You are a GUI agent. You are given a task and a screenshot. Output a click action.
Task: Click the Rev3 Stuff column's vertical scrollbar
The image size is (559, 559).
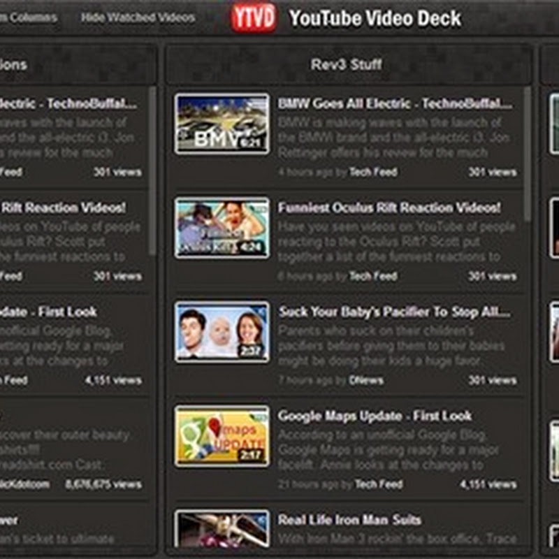point(528,153)
